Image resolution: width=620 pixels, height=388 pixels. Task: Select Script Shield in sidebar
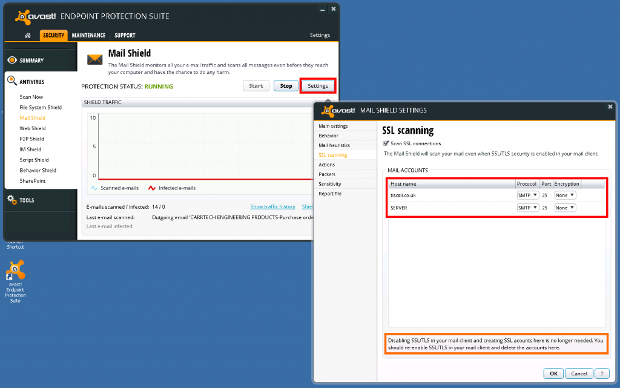(34, 160)
